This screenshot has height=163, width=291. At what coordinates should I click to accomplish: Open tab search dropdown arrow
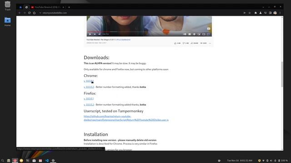263,7
